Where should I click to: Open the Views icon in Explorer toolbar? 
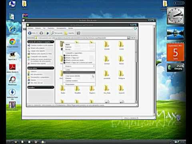pyautogui.click(x=78, y=33)
